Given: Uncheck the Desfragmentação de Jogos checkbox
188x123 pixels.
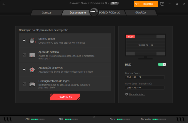Looking at the screenshot, I should point(24,84).
